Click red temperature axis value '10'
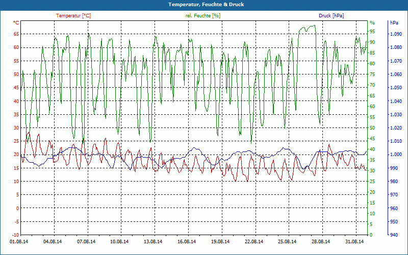The width and height of the screenshot is (408, 255). tap(16, 182)
